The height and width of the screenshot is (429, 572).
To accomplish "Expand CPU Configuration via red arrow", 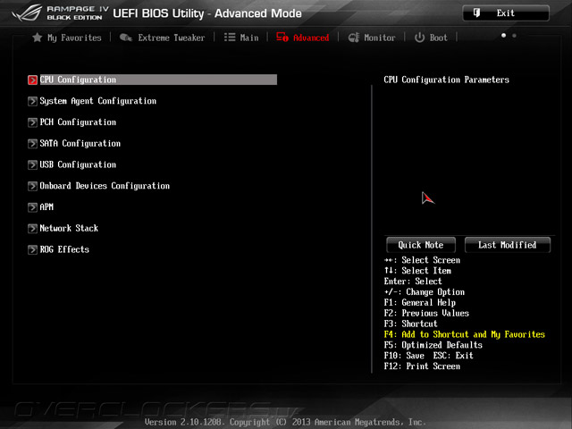I will [32, 80].
